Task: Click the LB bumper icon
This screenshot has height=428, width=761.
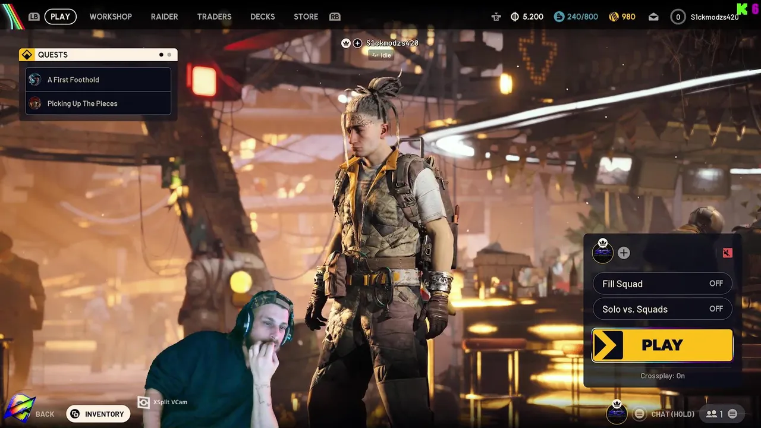Action: (34, 17)
